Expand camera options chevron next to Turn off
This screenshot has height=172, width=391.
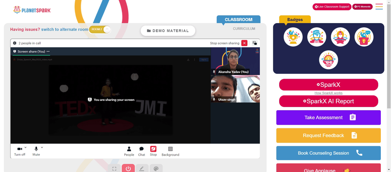(x=25, y=147)
